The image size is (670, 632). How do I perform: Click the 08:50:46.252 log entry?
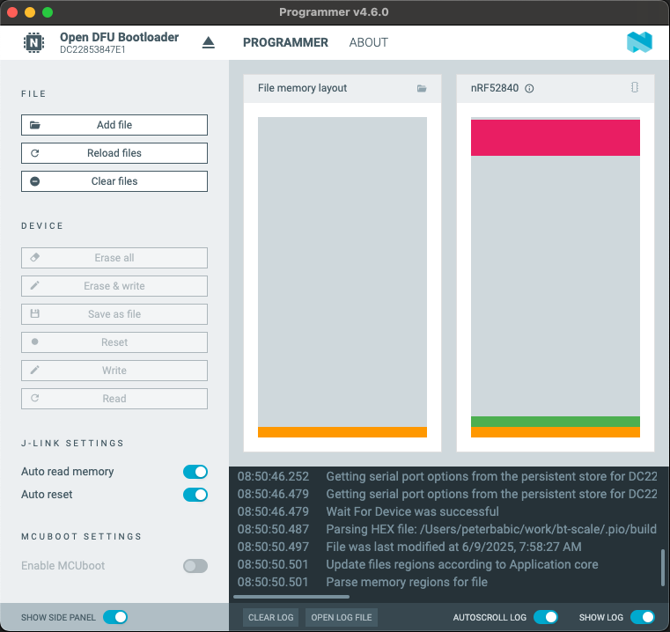[447, 476]
